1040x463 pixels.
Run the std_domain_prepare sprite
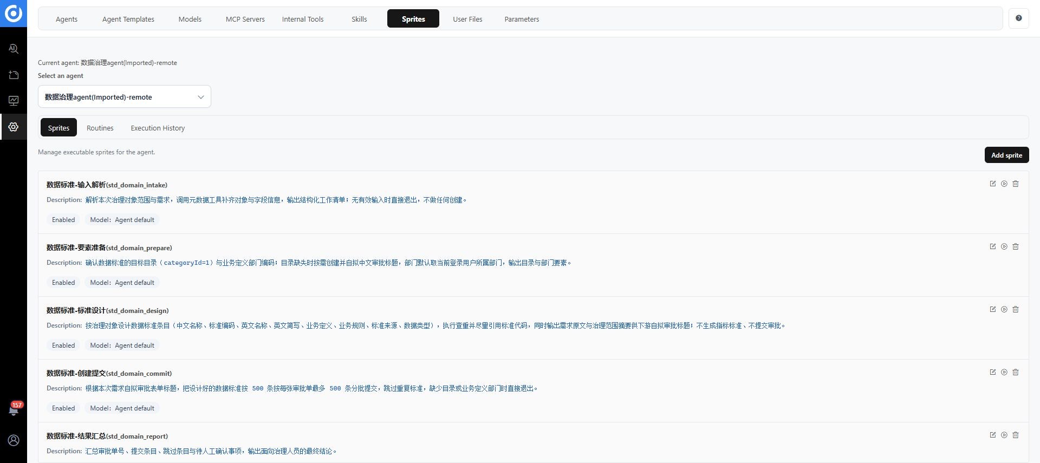pyautogui.click(x=1004, y=246)
